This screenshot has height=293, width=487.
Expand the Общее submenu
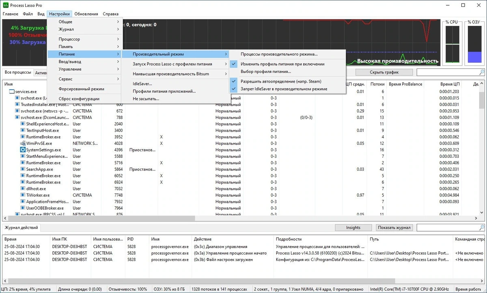coord(84,22)
